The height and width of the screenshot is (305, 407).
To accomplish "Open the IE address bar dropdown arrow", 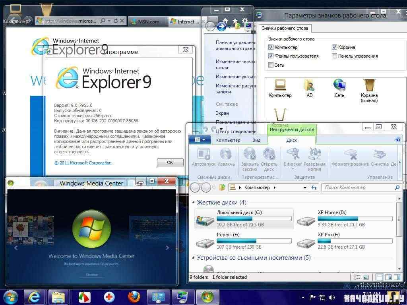I will tap(109, 21).
